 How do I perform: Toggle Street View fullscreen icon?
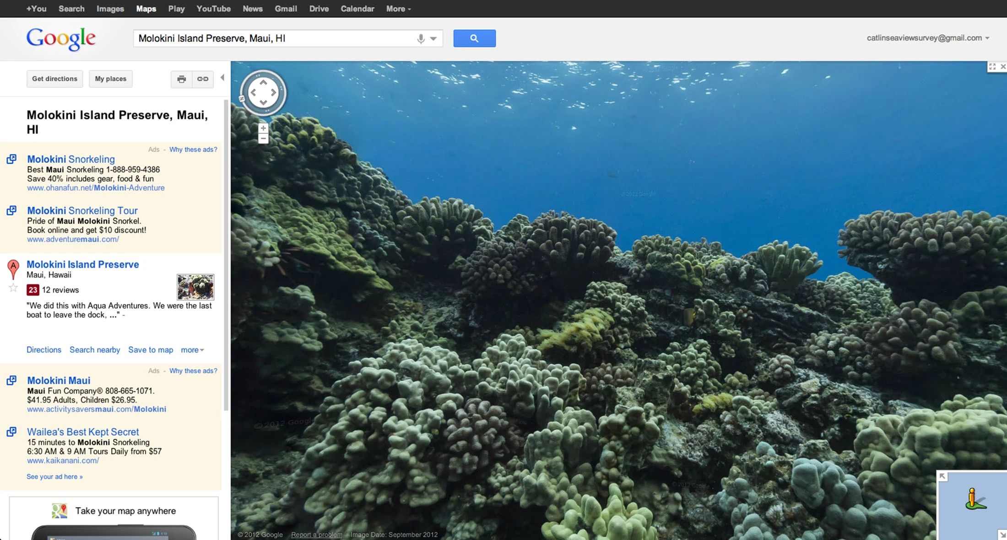(992, 67)
